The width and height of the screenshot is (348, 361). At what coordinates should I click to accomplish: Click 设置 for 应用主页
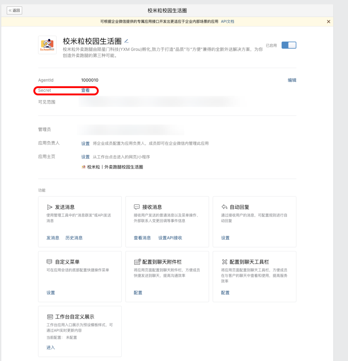pos(85,157)
